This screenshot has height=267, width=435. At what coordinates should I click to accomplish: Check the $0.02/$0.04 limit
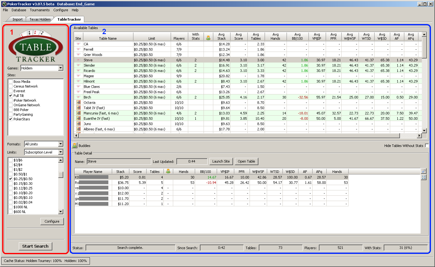click(x=11, y=202)
